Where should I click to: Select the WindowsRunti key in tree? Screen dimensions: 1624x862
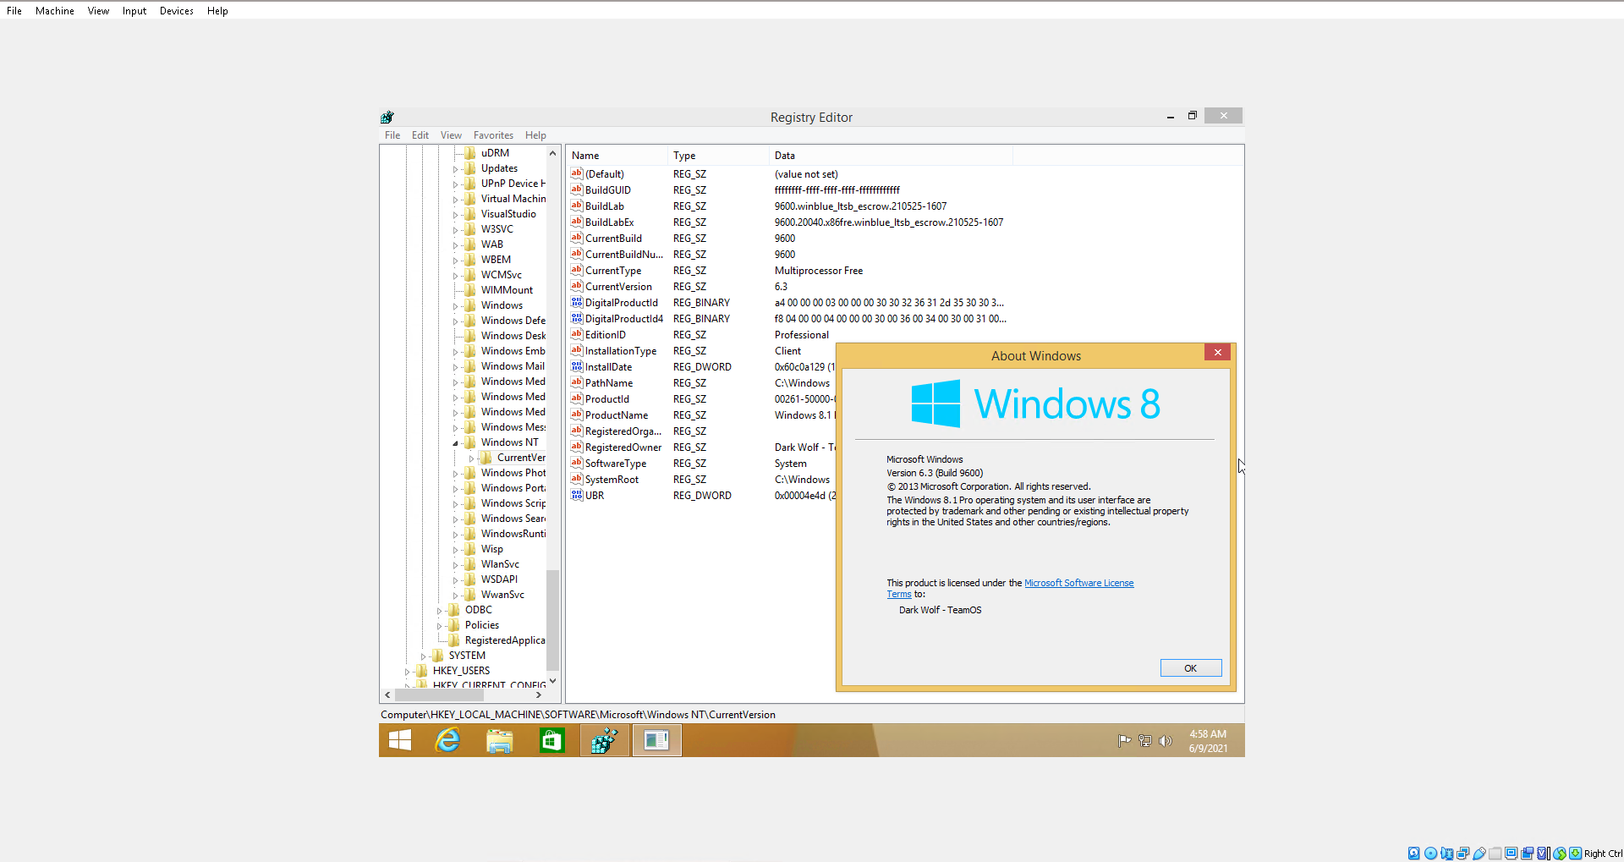513,534
